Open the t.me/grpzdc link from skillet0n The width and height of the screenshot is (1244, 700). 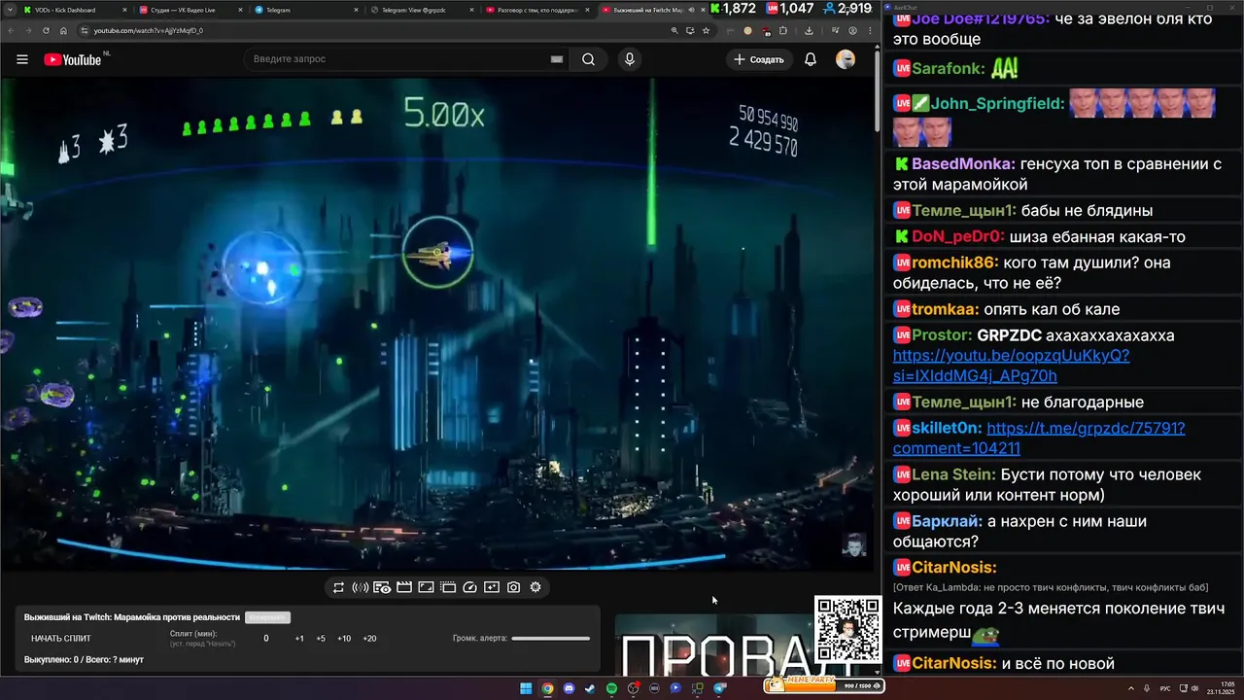(1039, 437)
